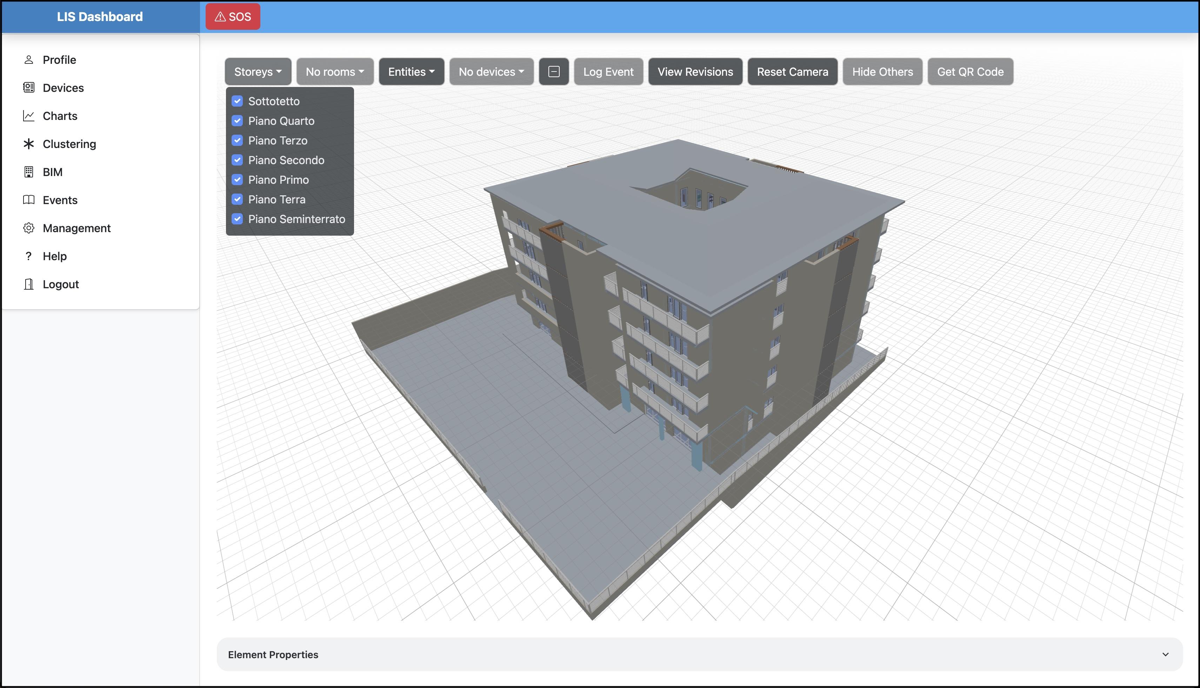This screenshot has width=1200, height=688.
Task: Click Get QR Code
Action: click(x=970, y=72)
